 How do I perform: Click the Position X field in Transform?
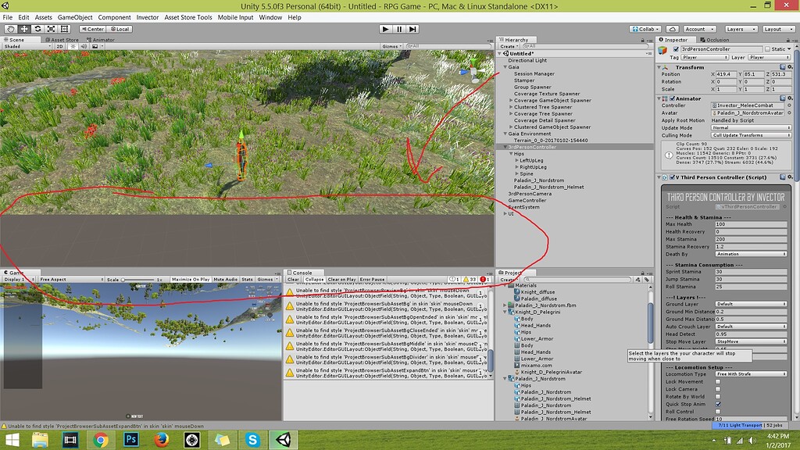click(x=727, y=73)
